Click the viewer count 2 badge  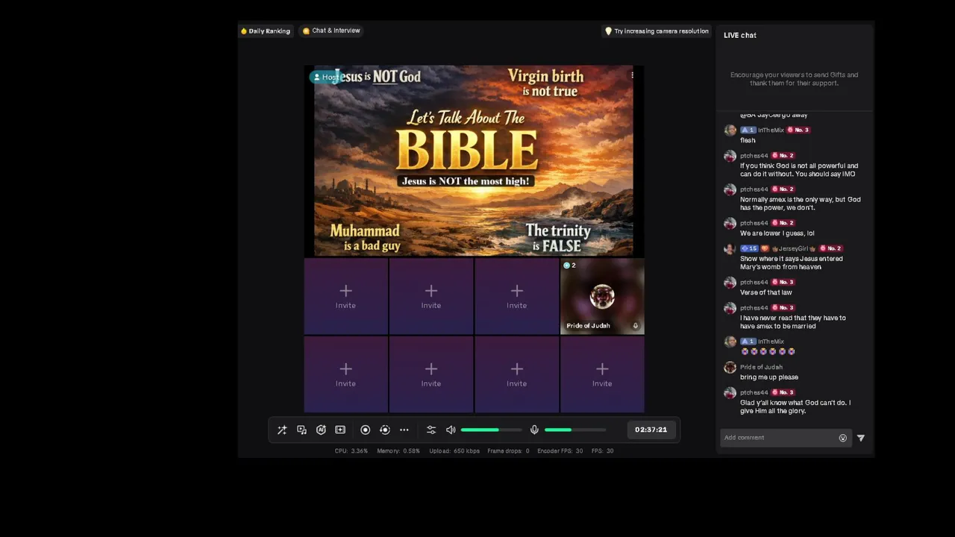(570, 266)
